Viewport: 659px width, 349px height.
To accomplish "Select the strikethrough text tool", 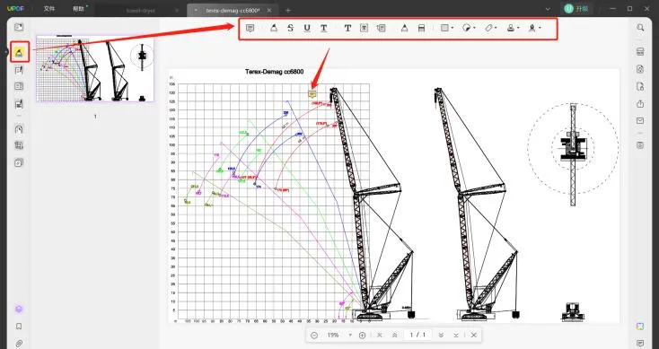I will pos(290,28).
